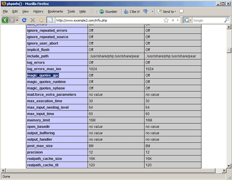Open the Tools menu

71,11
